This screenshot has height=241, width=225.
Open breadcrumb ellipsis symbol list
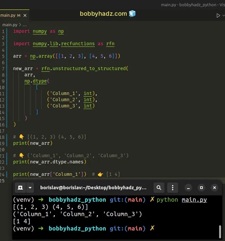point(25,25)
